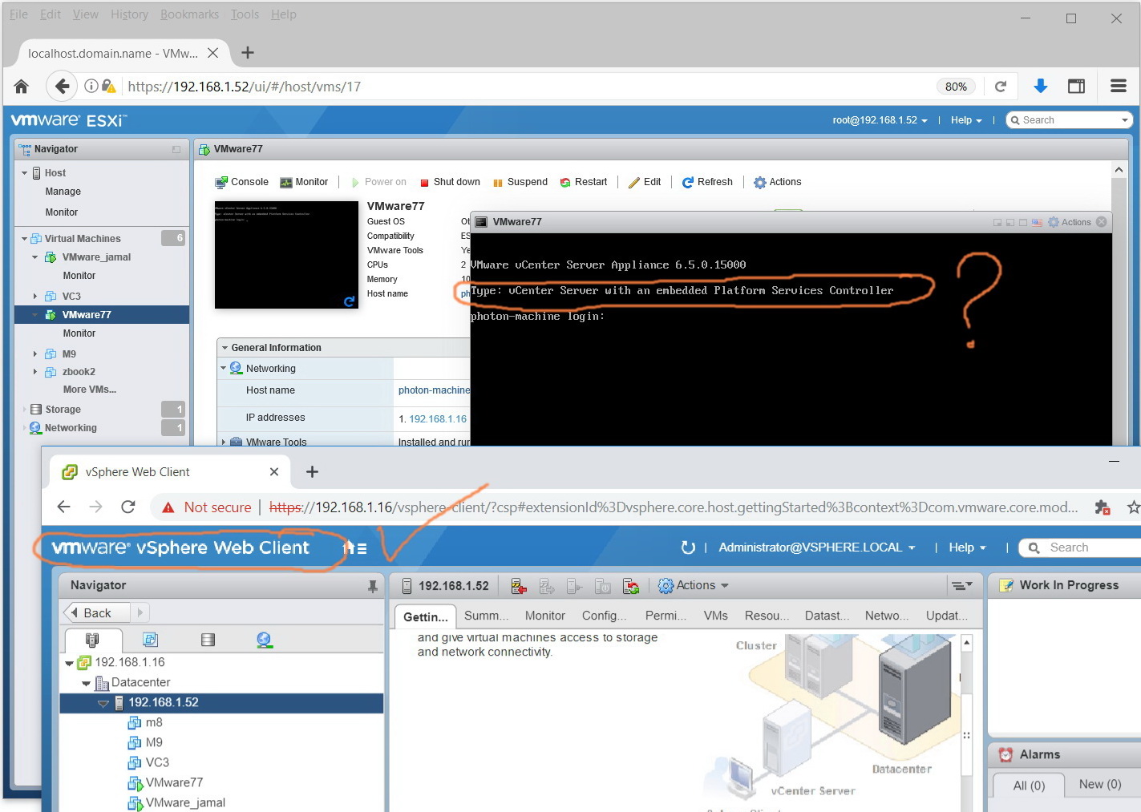Viewport: 1141px width, 812px height.
Task: Select Manage under Host in ESXi Navigator
Action: coord(63,192)
